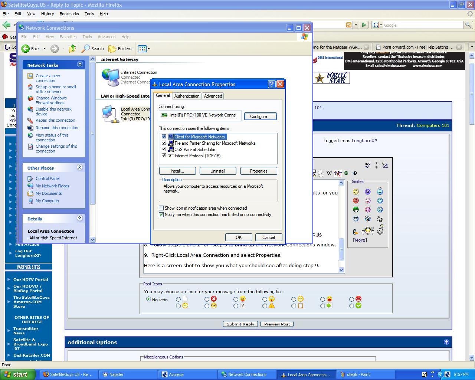Click Firefox go green arrow button
The width and height of the screenshot is (475, 380).
point(364,25)
